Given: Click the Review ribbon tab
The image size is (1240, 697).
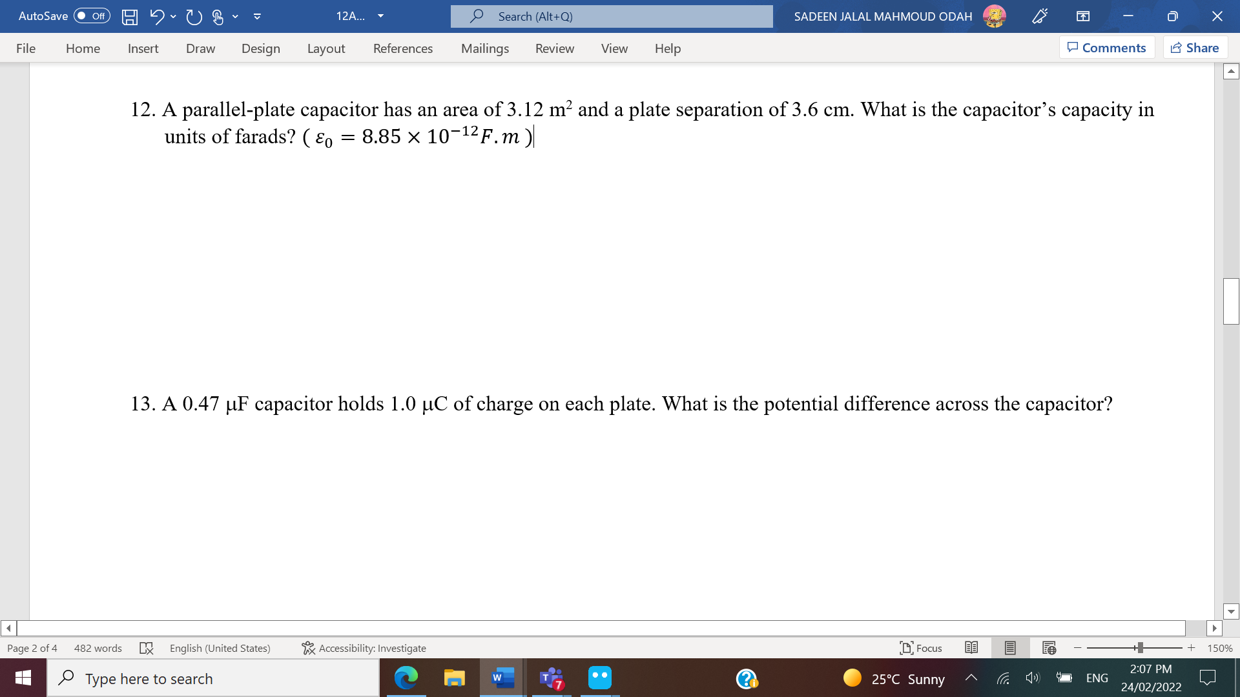Looking at the screenshot, I should pos(554,48).
